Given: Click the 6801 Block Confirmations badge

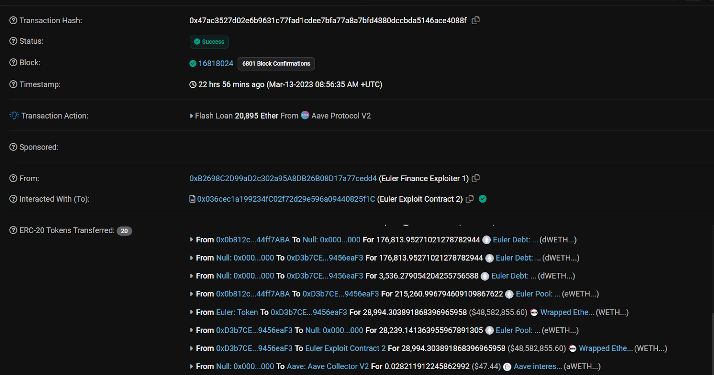Looking at the screenshot, I should coord(276,63).
